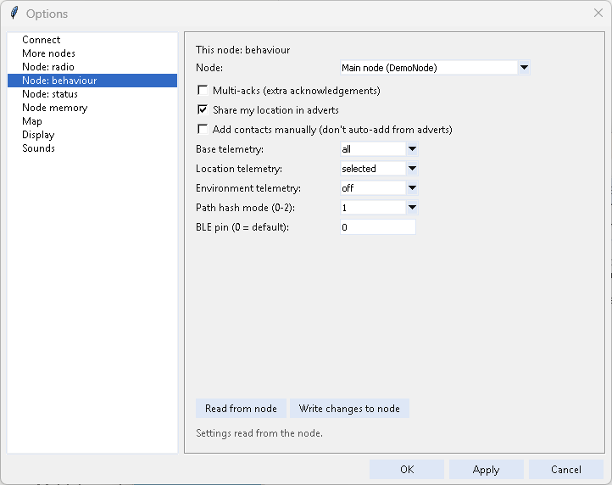This screenshot has width=612, height=485.
Task: Click Read from node button
Action: (x=241, y=409)
